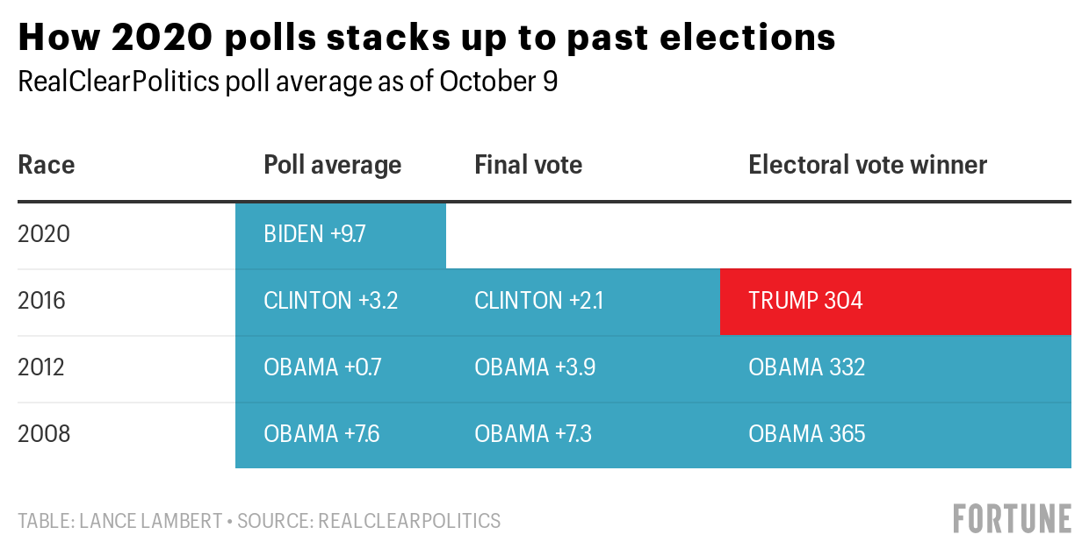Click the Lance Lambert source credit line

pos(259,521)
